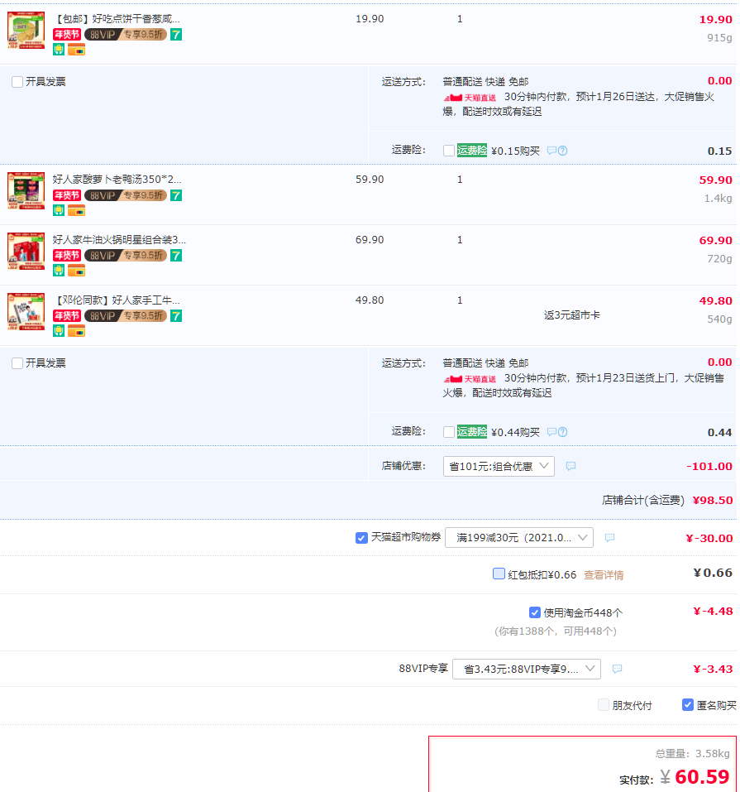The height and width of the screenshot is (792, 740).
Task: Click the -101.00 store discount amount
Action: (x=709, y=466)
